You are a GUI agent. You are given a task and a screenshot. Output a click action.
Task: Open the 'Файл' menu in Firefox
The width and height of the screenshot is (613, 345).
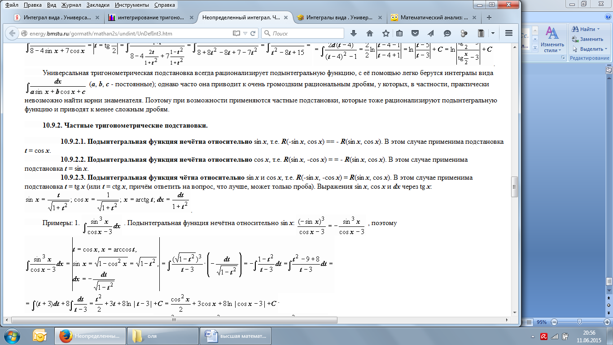(13, 5)
